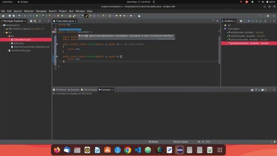Open Package Explorer view menu
The image size is (277, 156).
(x=39, y=21)
